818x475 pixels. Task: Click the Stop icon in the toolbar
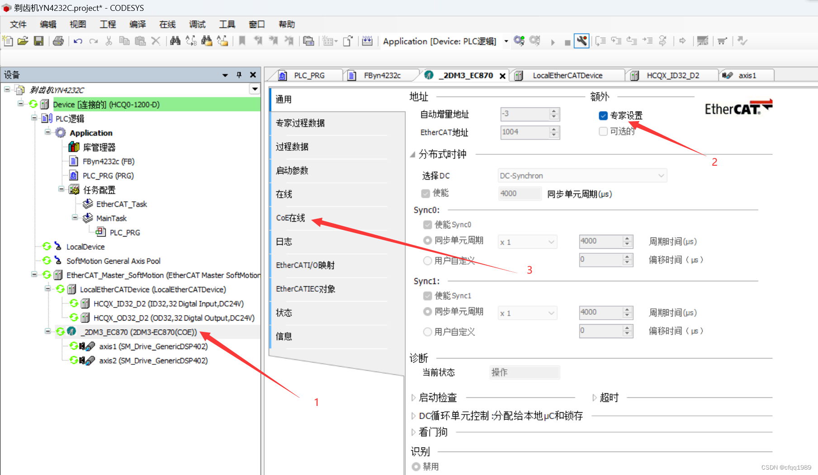click(x=567, y=41)
